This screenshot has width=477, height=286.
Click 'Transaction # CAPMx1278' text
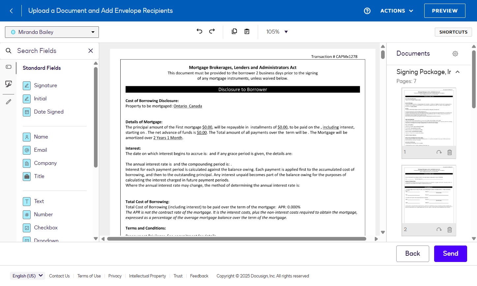[x=334, y=57]
